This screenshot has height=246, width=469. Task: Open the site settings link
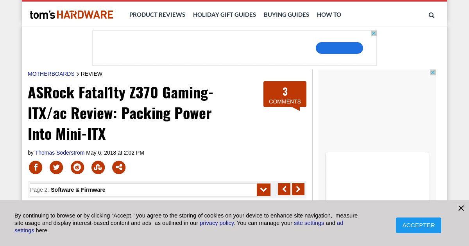[x=309, y=223]
